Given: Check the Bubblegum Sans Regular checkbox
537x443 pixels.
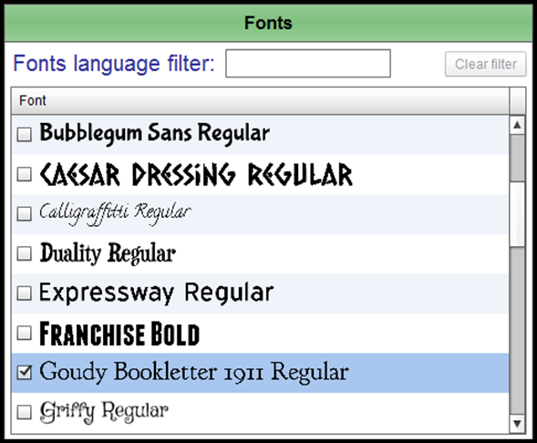Looking at the screenshot, I should point(25,135).
